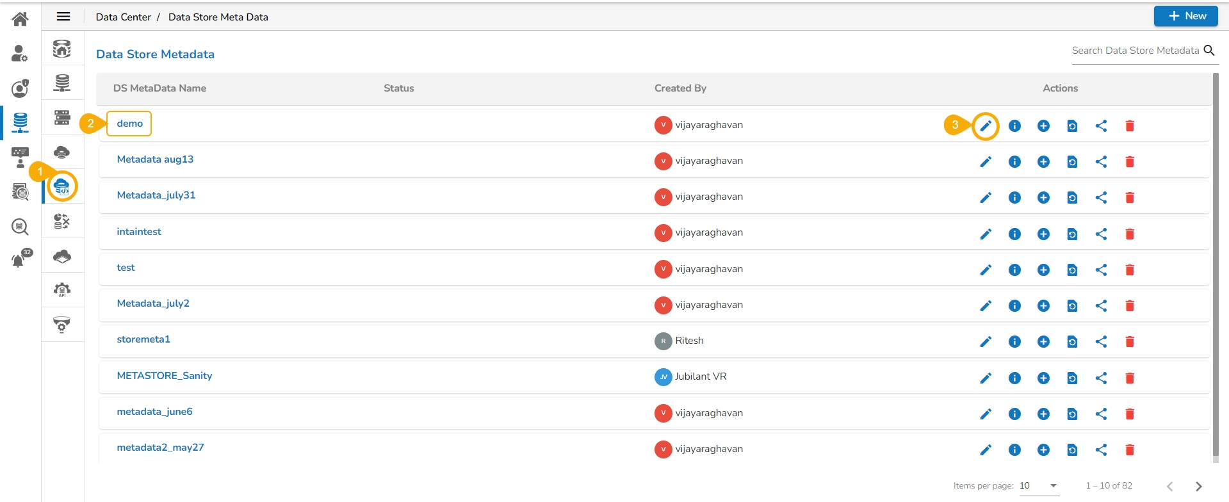The image size is (1229, 502).
Task: Open the storemeta1 metadata link
Action: click(x=143, y=339)
